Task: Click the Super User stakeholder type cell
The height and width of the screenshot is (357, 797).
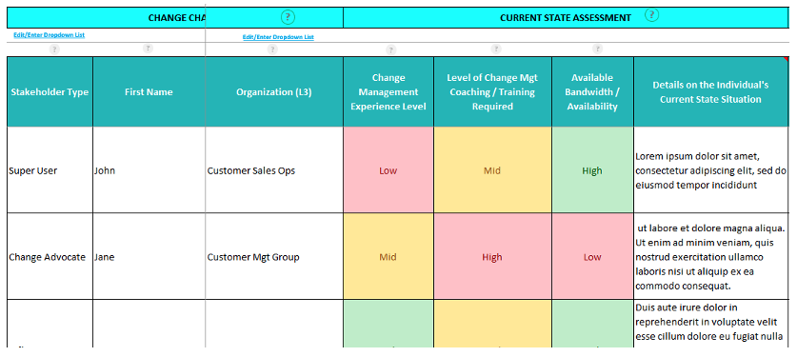Action: click(x=50, y=170)
